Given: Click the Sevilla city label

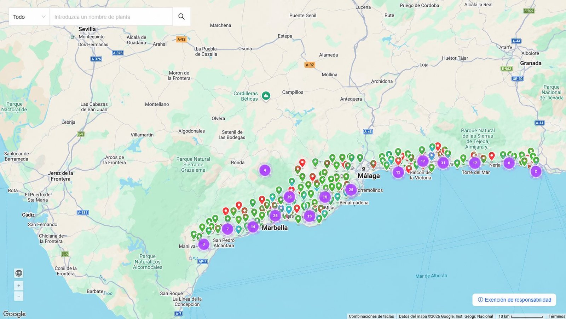Looking at the screenshot, I should [87, 29].
